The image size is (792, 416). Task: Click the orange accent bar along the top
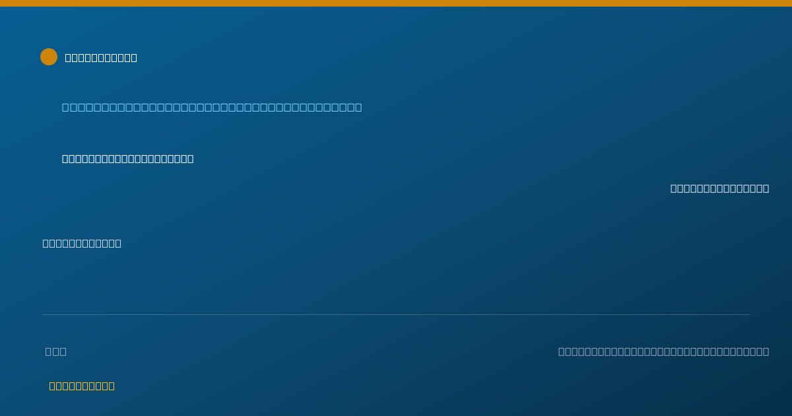396,3
